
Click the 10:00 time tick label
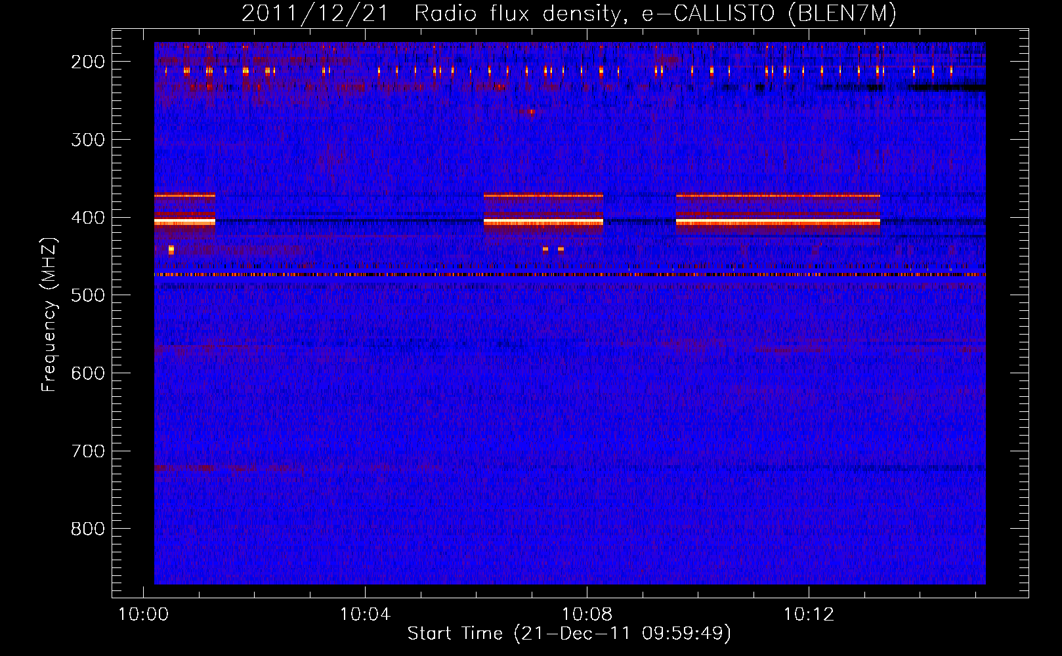click(143, 615)
